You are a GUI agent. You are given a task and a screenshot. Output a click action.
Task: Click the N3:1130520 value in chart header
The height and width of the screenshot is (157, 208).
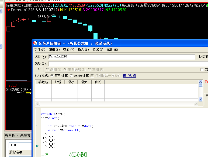(x=116, y=10)
